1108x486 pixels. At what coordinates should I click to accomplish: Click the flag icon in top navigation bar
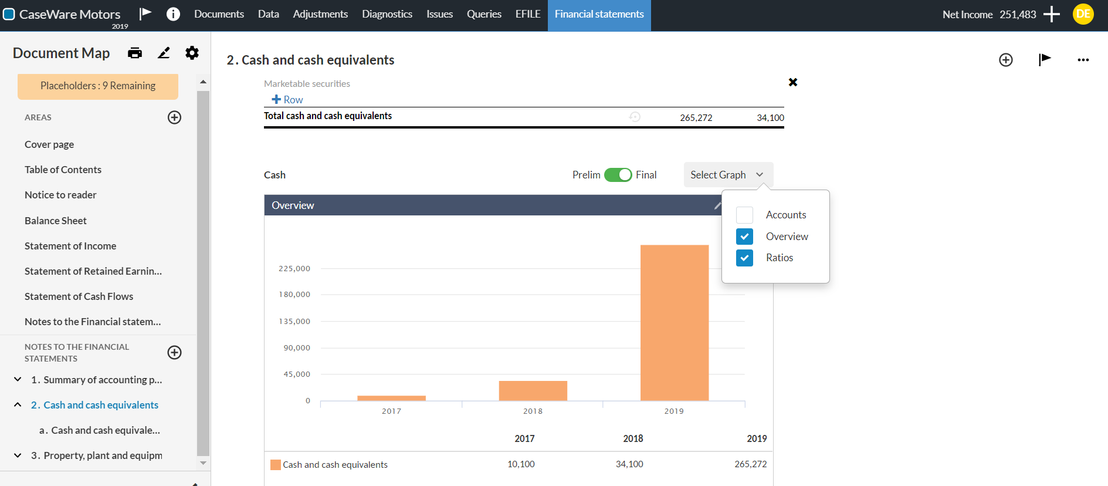click(145, 14)
